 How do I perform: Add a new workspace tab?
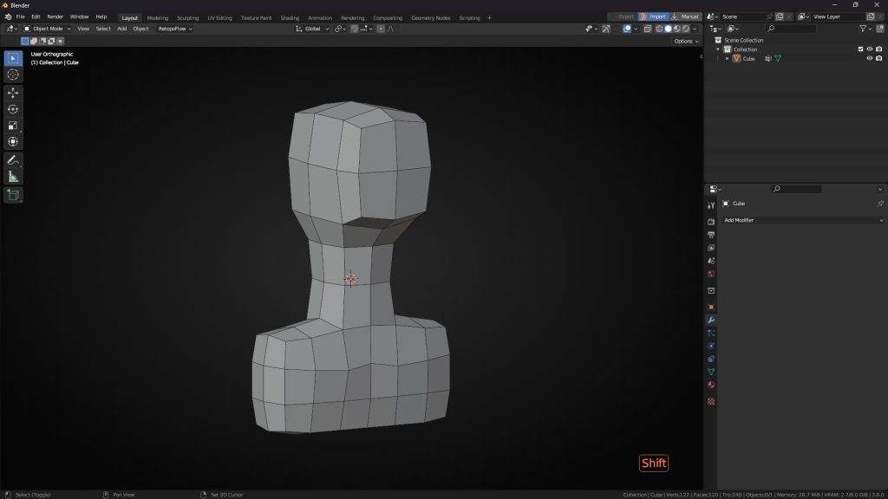(489, 17)
